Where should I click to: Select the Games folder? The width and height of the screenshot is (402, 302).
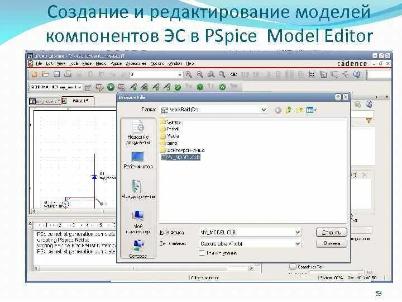tap(171, 122)
